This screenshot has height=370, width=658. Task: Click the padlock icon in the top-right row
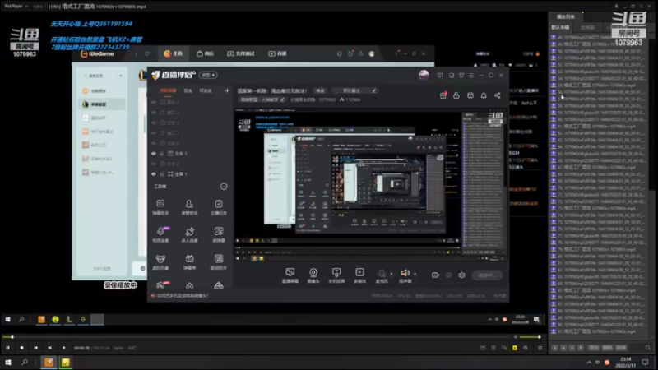(x=456, y=95)
